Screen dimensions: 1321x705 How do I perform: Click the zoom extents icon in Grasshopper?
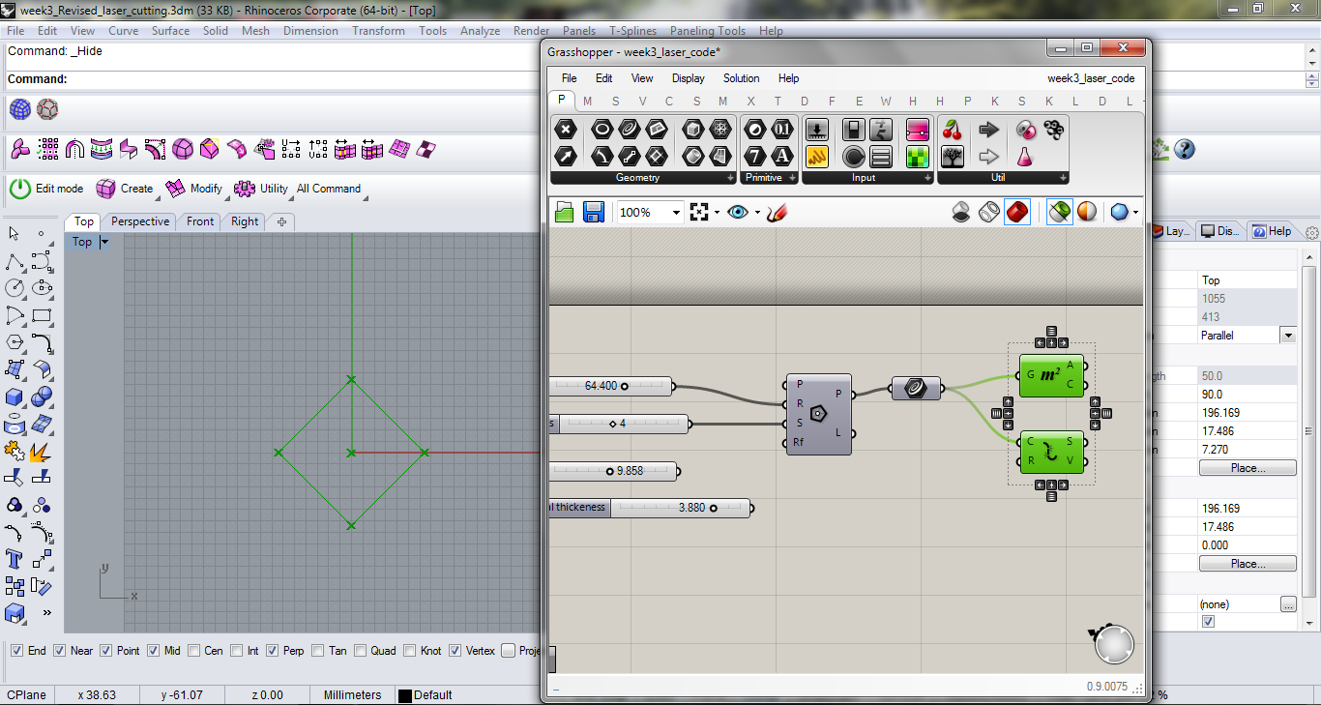pos(700,212)
